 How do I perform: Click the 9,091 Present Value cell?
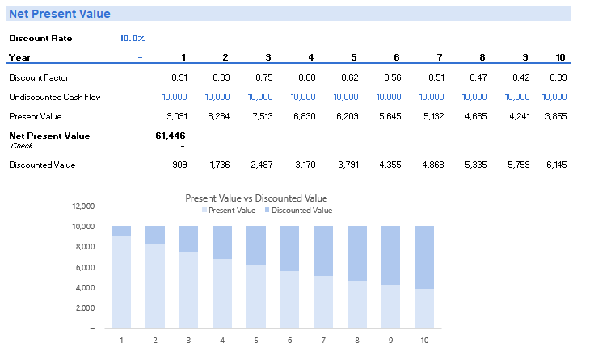175,116
